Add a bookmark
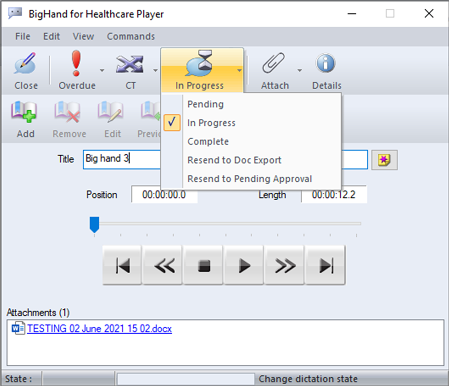449x386 pixels. tap(24, 112)
